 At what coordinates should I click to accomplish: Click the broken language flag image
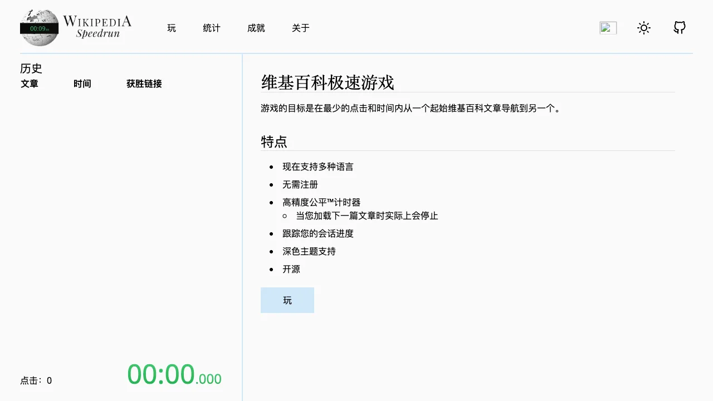[x=608, y=28]
